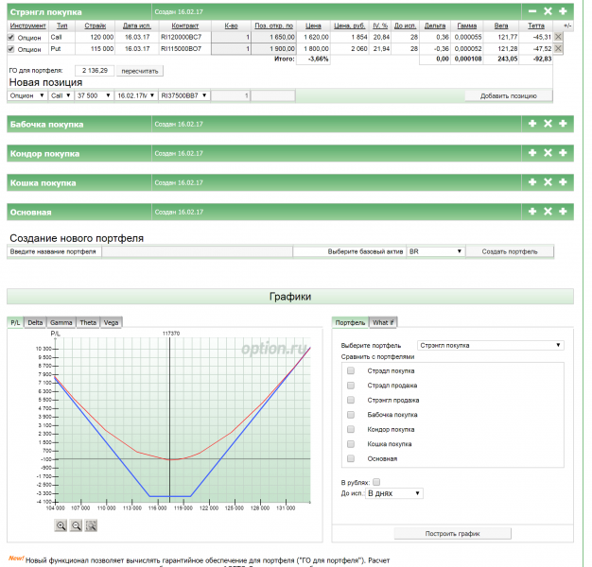The width and height of the screenshot is (592, 567).
Task: Click the far-right plus icon on Бабочка покупка header
Action: [563, 124]
